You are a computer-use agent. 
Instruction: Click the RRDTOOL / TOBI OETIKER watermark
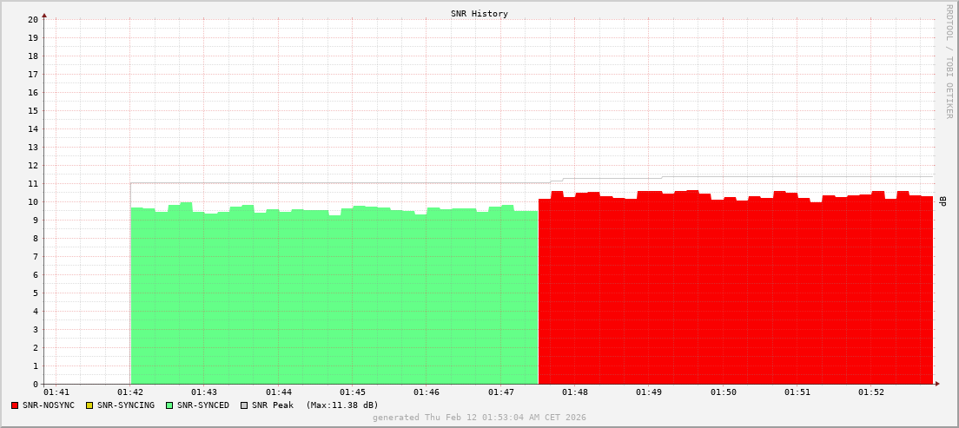coord(949,61)
